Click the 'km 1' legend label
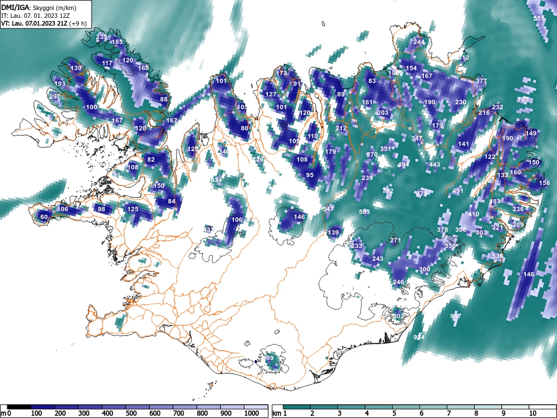 click(280, 414)
